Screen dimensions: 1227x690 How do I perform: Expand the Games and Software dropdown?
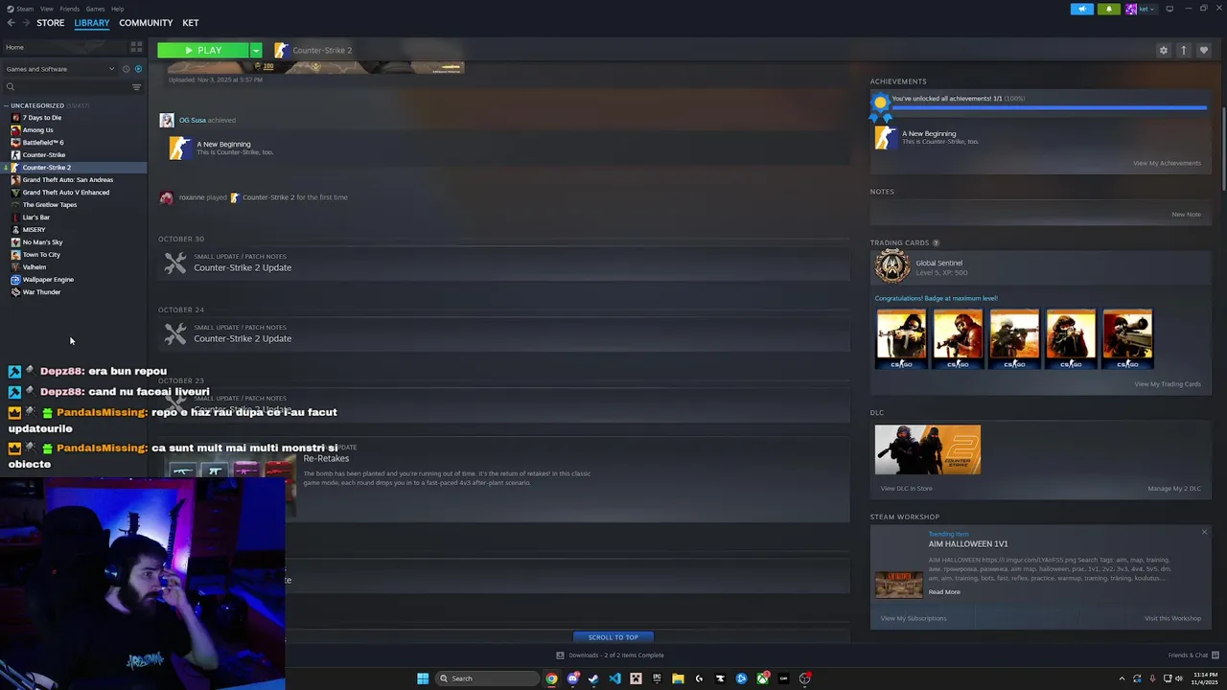pyautogui.click(x=59, y=69)
